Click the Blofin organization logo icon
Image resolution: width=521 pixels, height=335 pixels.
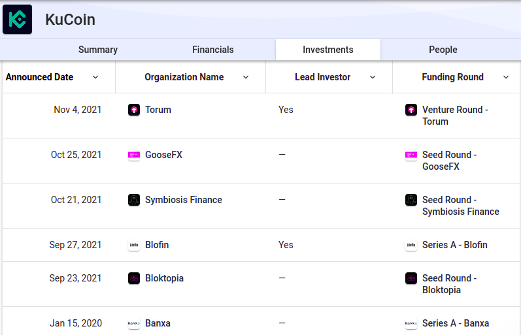[x=134, y=245]
